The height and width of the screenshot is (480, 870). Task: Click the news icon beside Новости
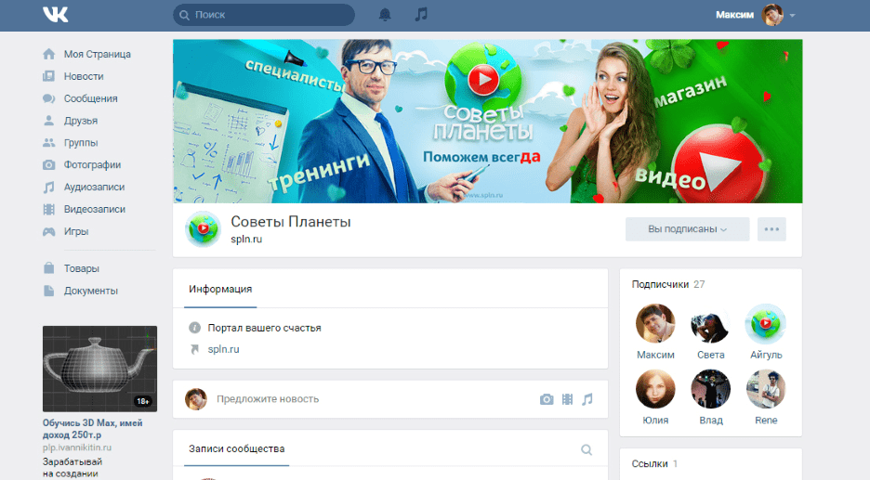click(49, 76)
